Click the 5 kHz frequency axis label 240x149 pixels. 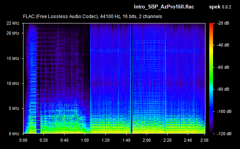pos(14,109)
